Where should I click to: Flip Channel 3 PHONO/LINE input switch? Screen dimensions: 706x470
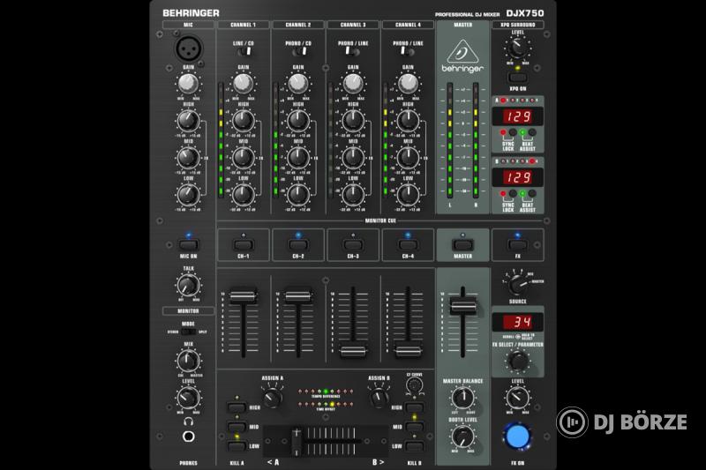coord(353,52)
